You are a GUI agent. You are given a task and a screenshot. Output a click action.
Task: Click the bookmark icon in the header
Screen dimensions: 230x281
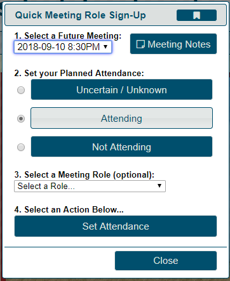[x=196, y=15]
